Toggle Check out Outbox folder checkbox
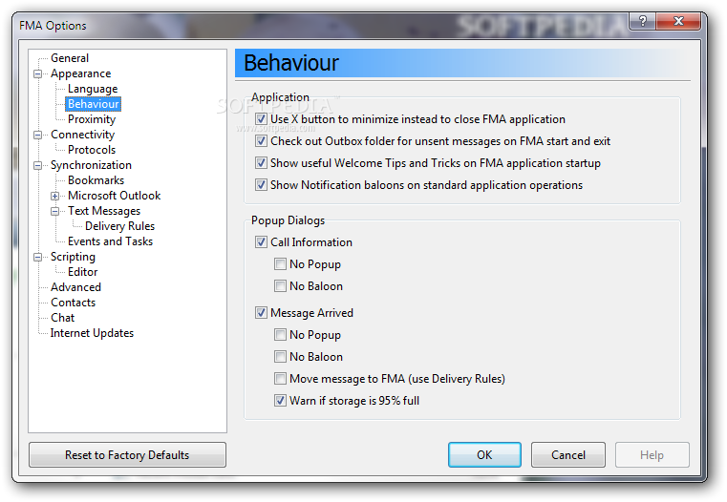The width and height of the screenshot is (727, 502). pyautogui.click(x=261, y=141)
